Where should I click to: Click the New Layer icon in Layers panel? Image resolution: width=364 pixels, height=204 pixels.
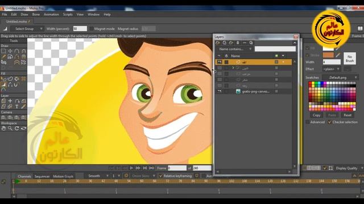tap(218, 43)
